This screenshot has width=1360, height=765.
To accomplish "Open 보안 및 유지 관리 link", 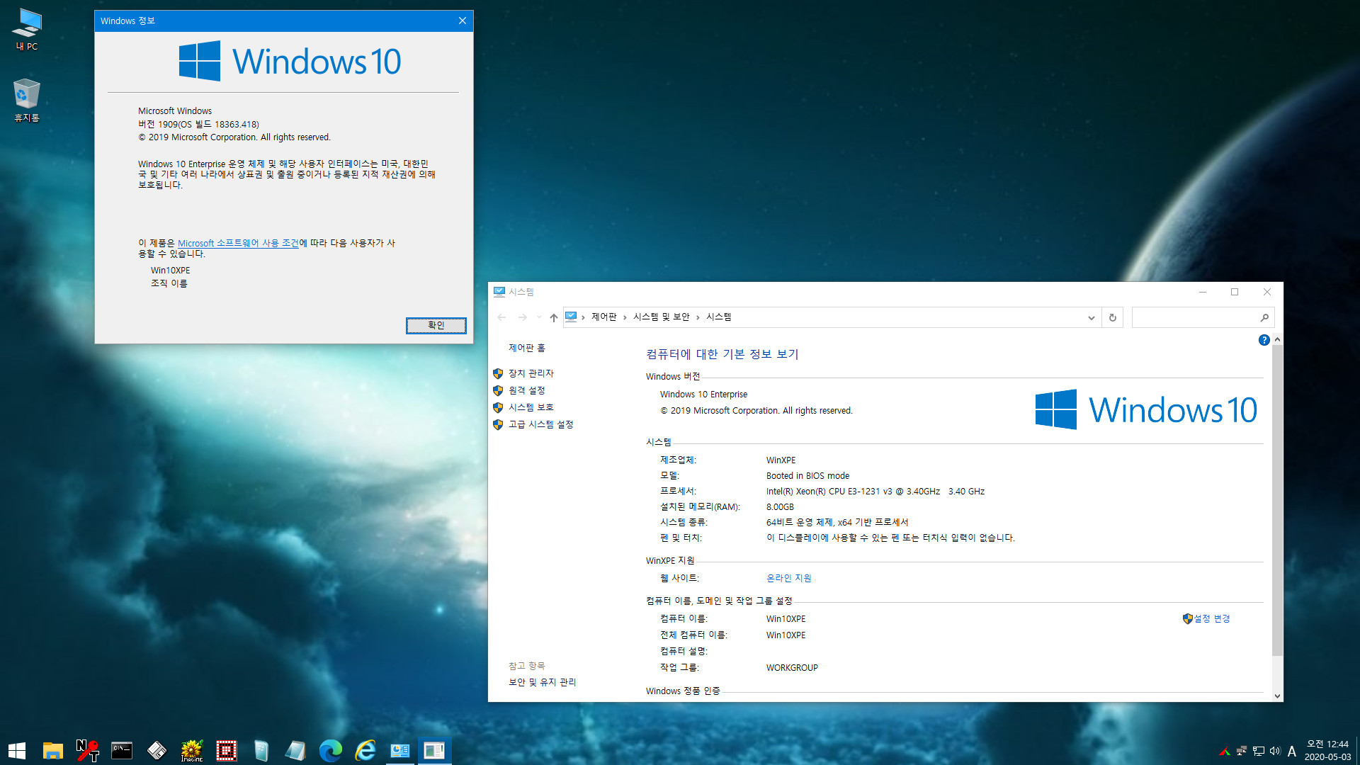I will pos(543,682).
